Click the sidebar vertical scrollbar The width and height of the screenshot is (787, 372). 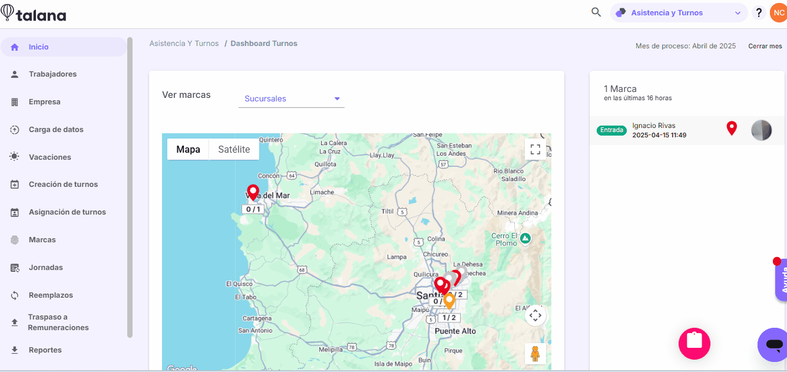click(130, 189)
